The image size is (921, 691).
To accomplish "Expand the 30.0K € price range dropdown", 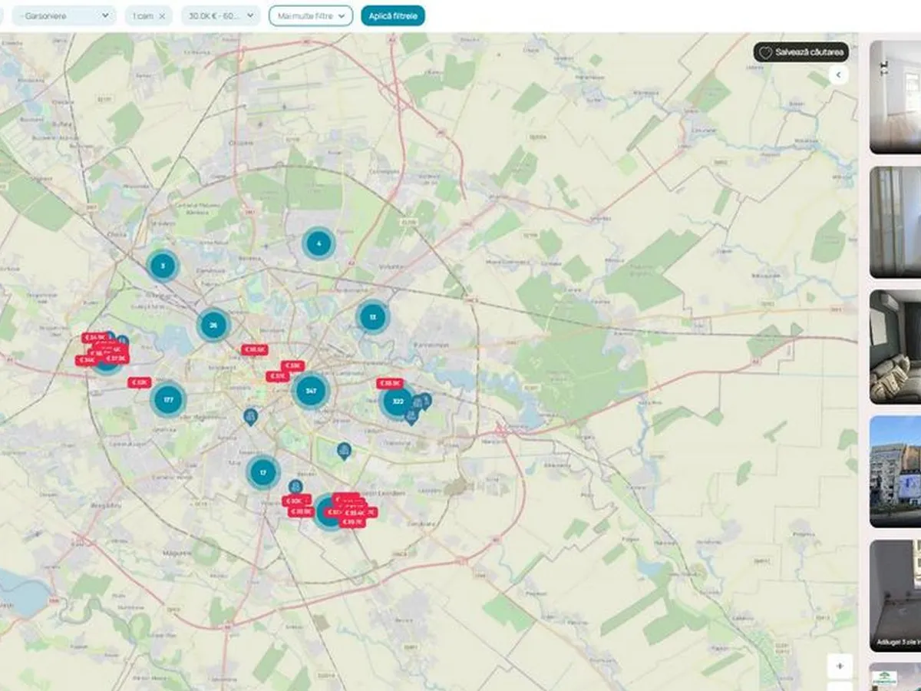I will point(220,16).
